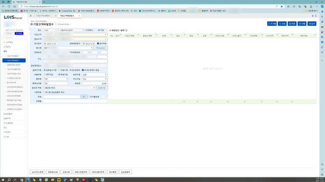Click the sidebar menu search box

(x=14, y=38)
